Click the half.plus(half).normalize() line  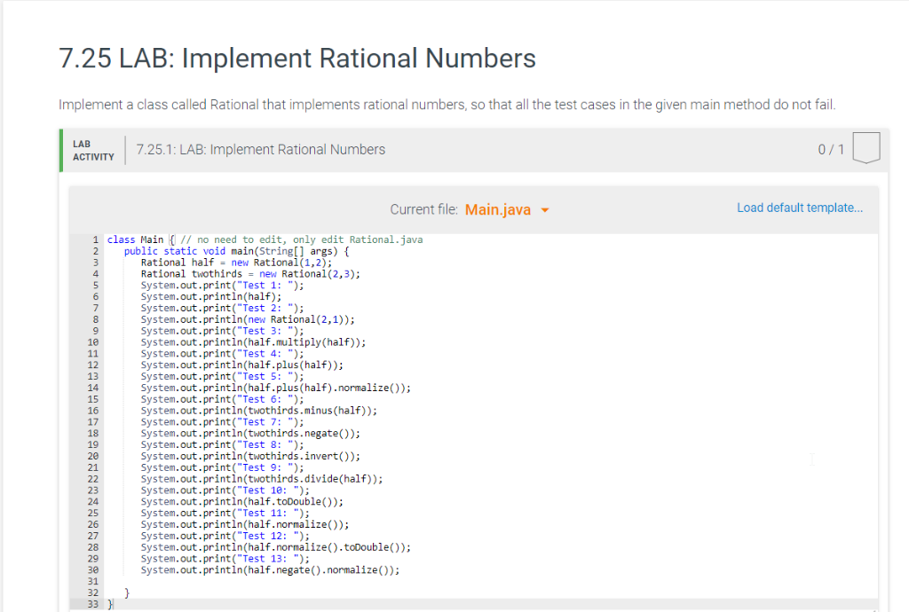click(276, 388)
